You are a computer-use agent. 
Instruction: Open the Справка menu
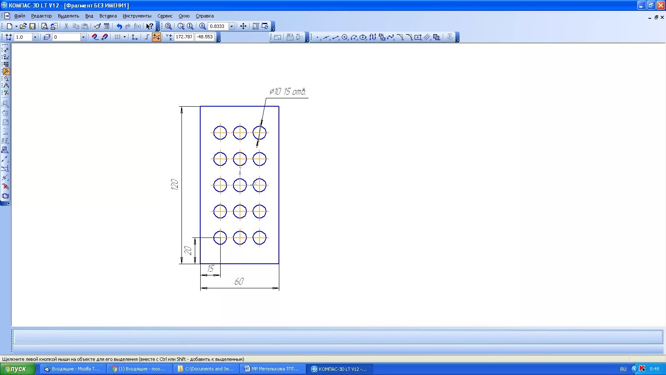pyautogui.click(x=205, y=16)
